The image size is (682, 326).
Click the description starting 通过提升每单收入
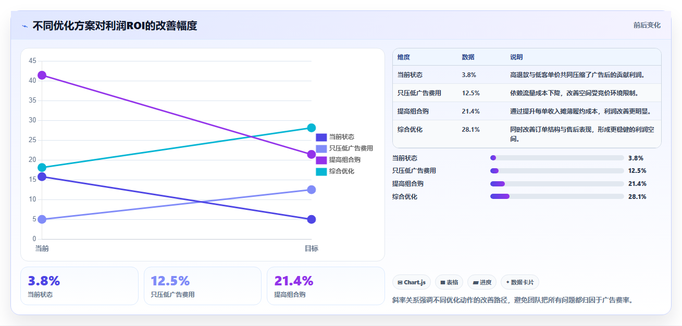coord(581,111)
